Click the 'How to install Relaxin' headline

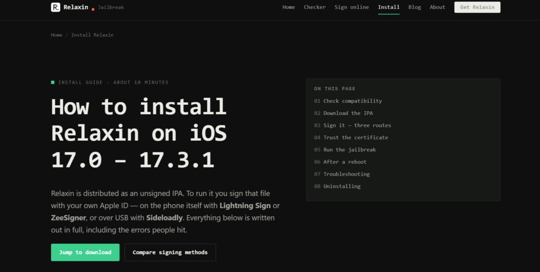(x=139, y=133)
